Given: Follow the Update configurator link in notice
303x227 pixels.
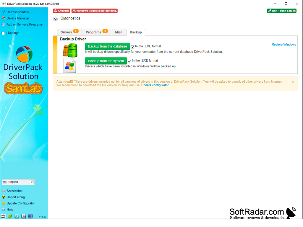Looking at the screenshot, I should 155,85.
